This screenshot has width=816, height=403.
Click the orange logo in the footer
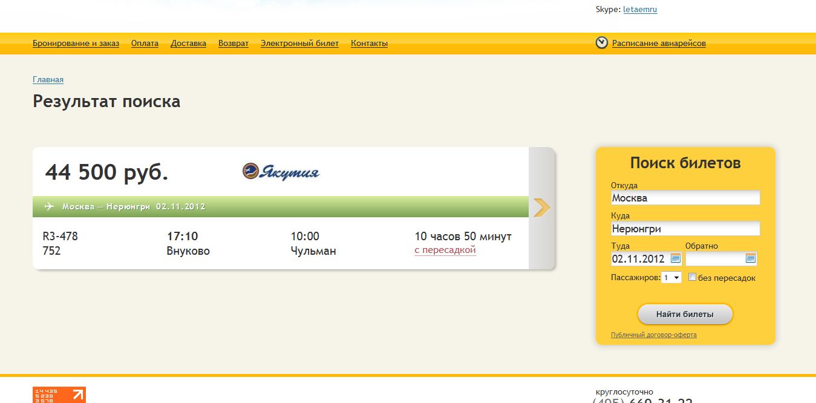pos(59,395)
